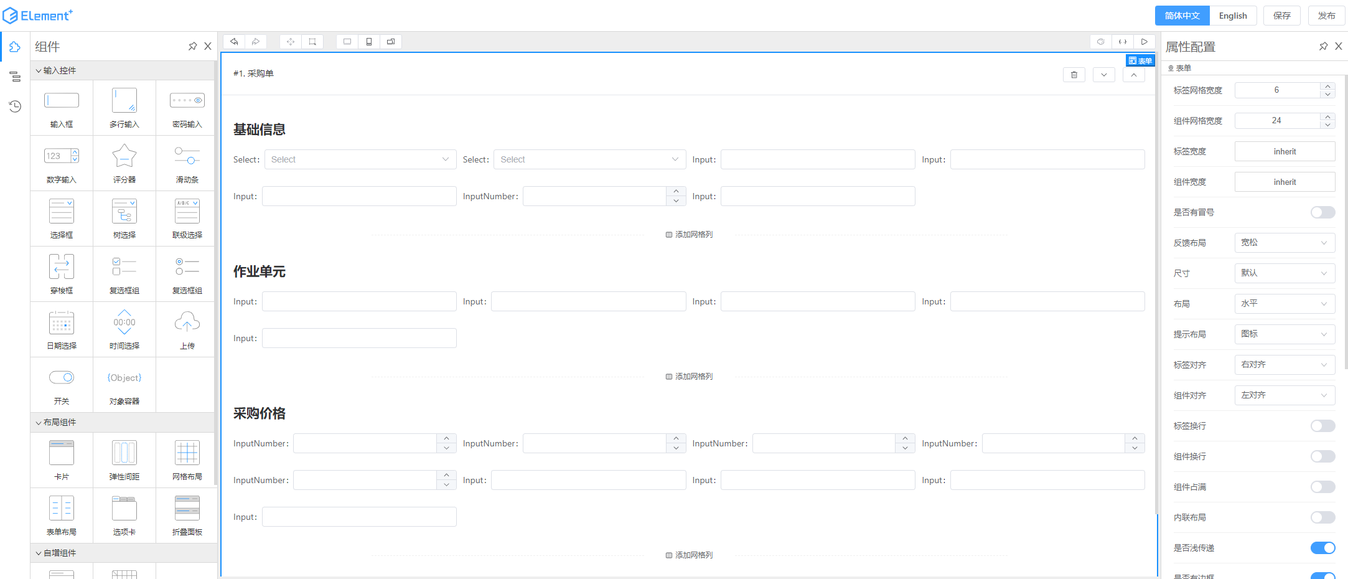Switch language to English
Viewport: 1348px width, 579px height.
1233,16
